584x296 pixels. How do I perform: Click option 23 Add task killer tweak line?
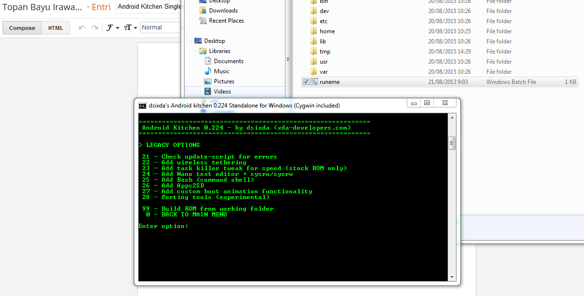click(244, 168)
